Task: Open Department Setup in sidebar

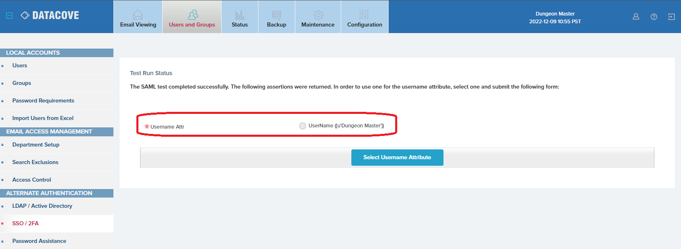Action: coord(36,145)
